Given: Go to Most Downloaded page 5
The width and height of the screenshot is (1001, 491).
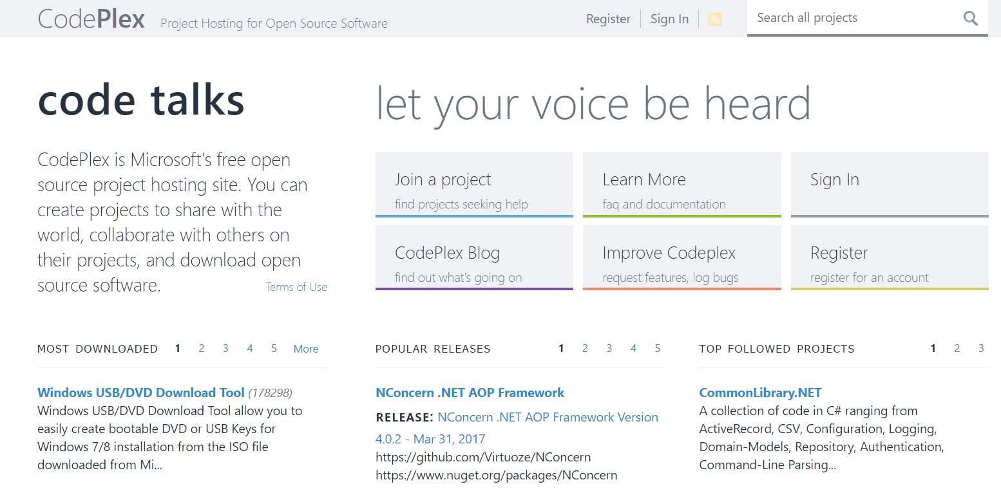Looking at the screenshot, I should 274,348.
